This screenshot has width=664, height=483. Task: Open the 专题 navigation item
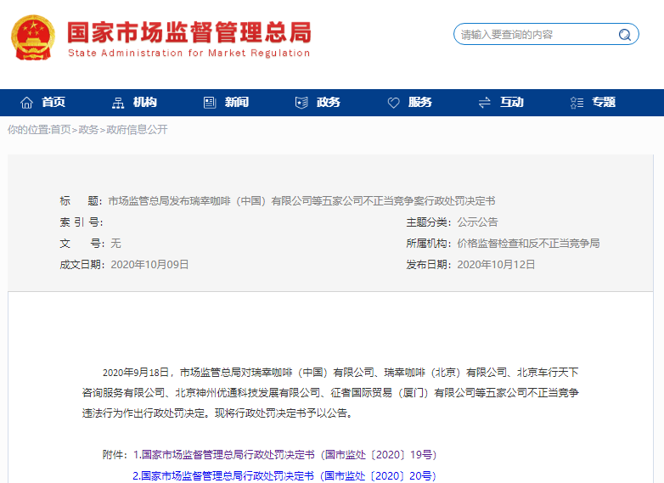tap(604, 103)
